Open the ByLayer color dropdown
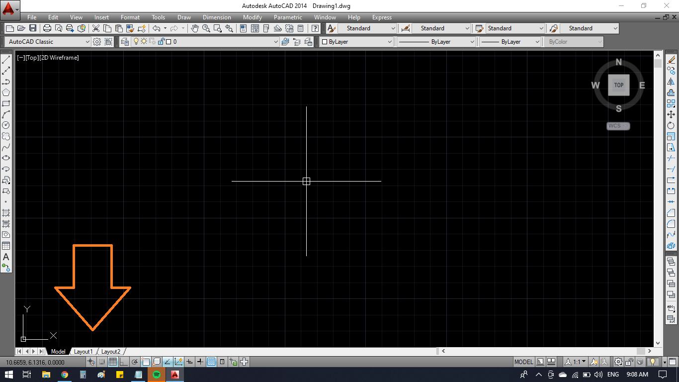Viewport: 679px width, 382px height. [x=356, y=42]
